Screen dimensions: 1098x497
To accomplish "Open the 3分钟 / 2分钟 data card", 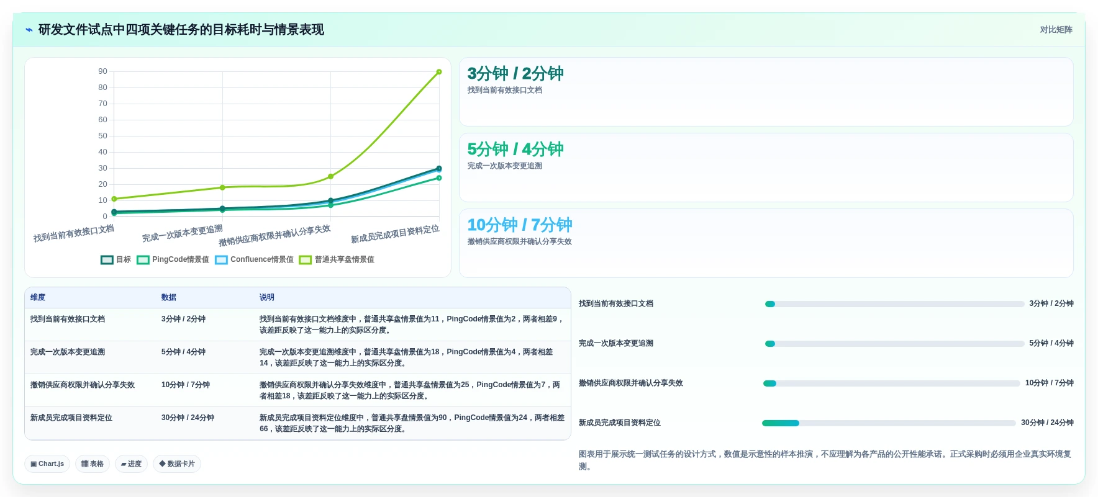I will 766,92.
